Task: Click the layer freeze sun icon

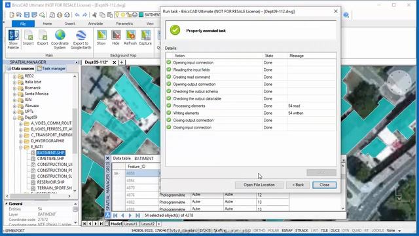Action: [x=123, y=14]
